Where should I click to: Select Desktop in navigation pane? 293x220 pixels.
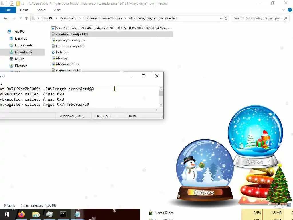tap(21, 38)
